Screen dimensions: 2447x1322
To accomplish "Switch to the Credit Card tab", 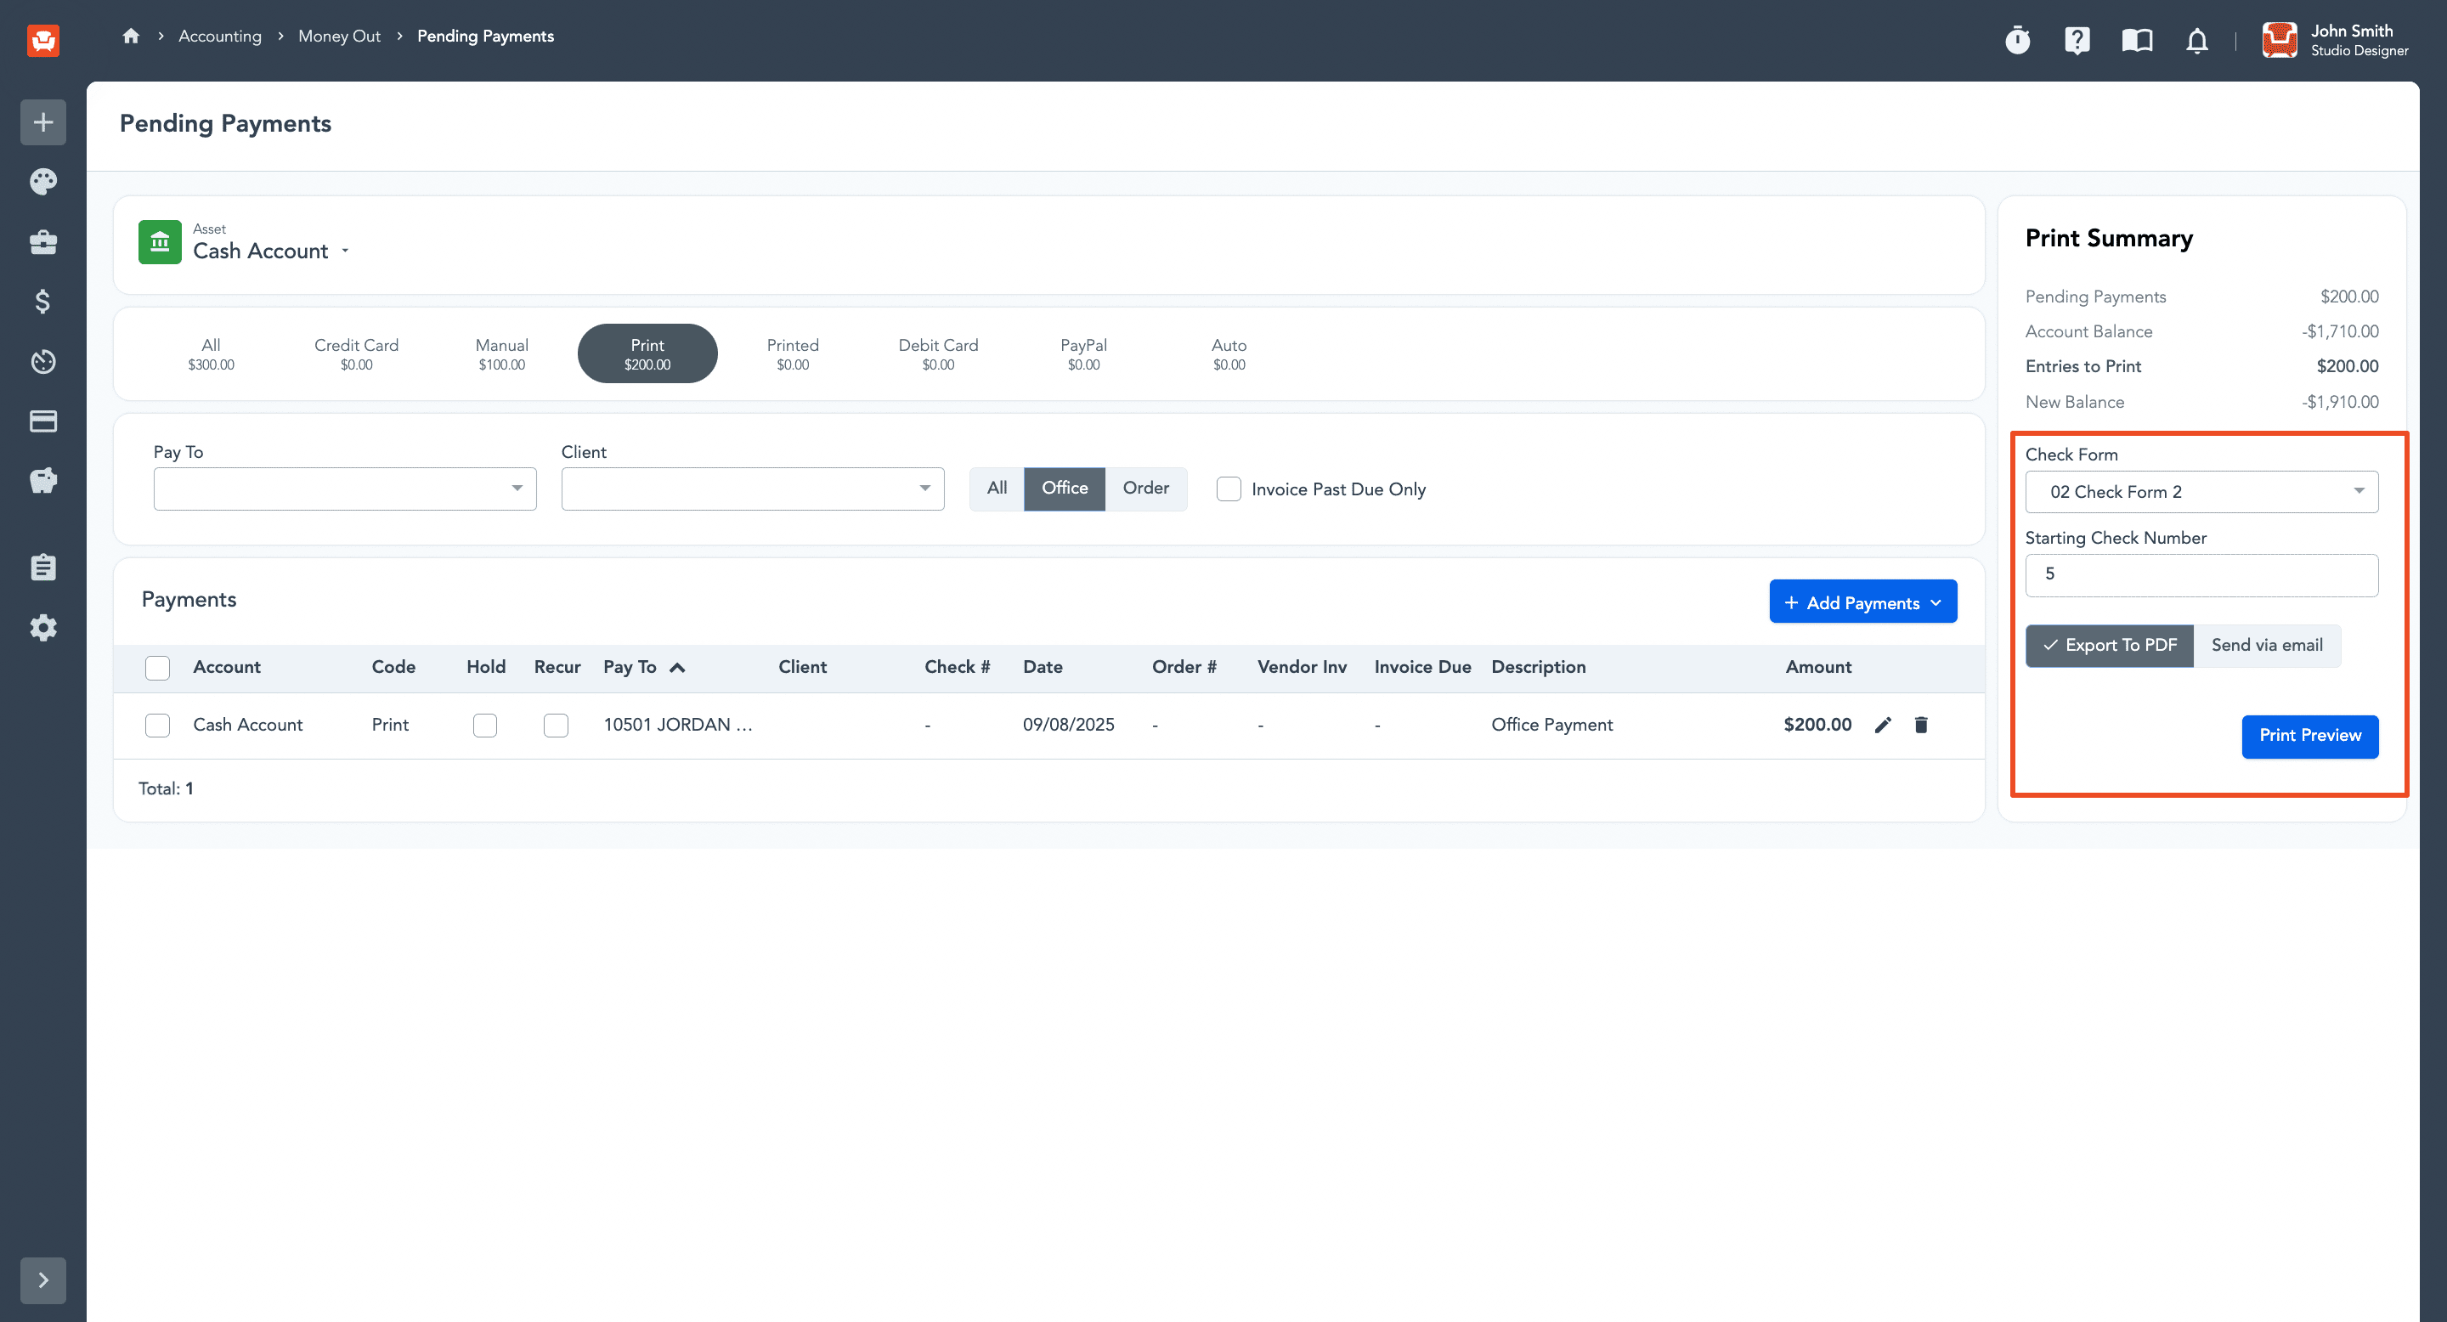I will 356,353.
